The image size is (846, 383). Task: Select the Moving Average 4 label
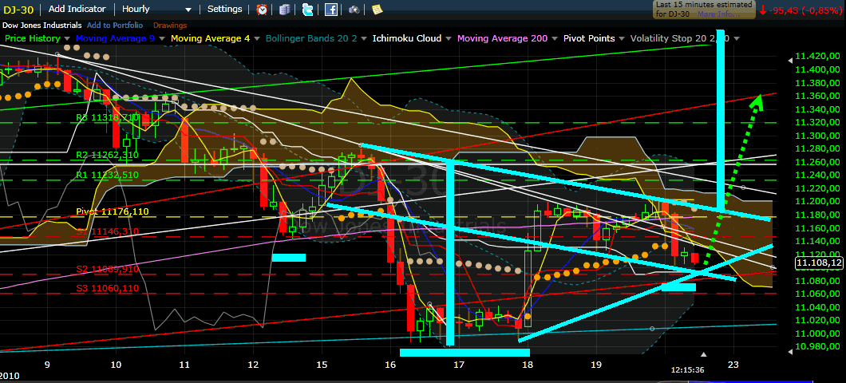coord(211,39)
